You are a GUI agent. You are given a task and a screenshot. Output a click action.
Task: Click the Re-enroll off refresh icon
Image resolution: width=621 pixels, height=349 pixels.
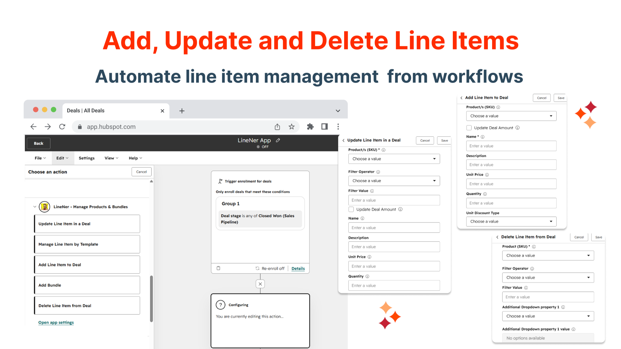257,268
